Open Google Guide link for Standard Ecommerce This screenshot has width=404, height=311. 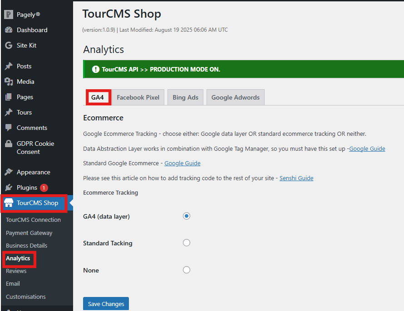182,163
